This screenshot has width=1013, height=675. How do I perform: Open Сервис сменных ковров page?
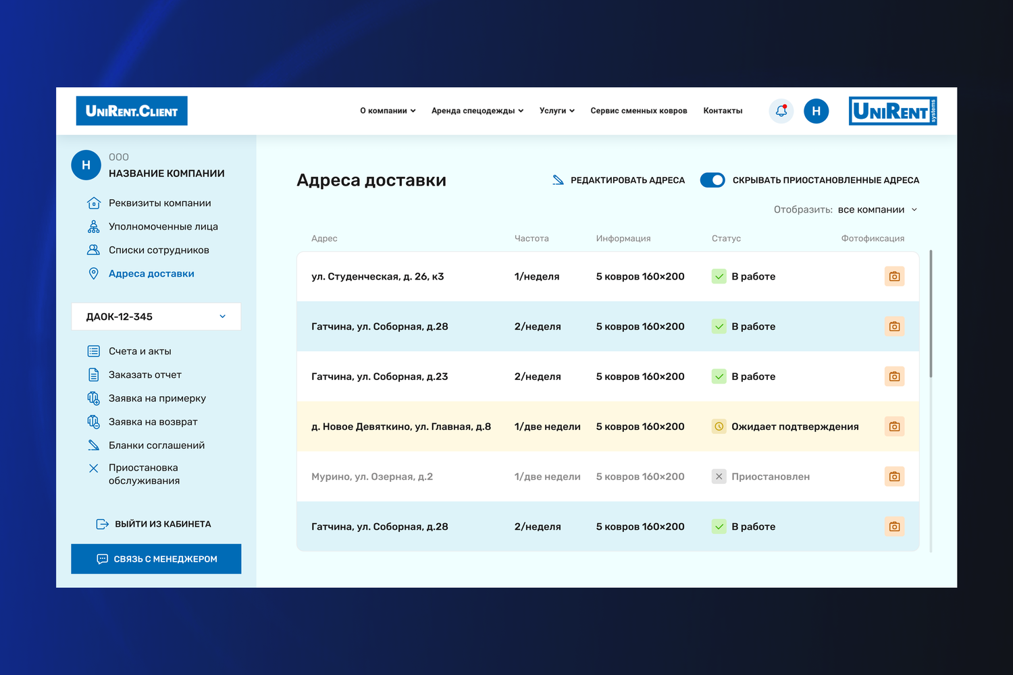click(x=639, y=111)
